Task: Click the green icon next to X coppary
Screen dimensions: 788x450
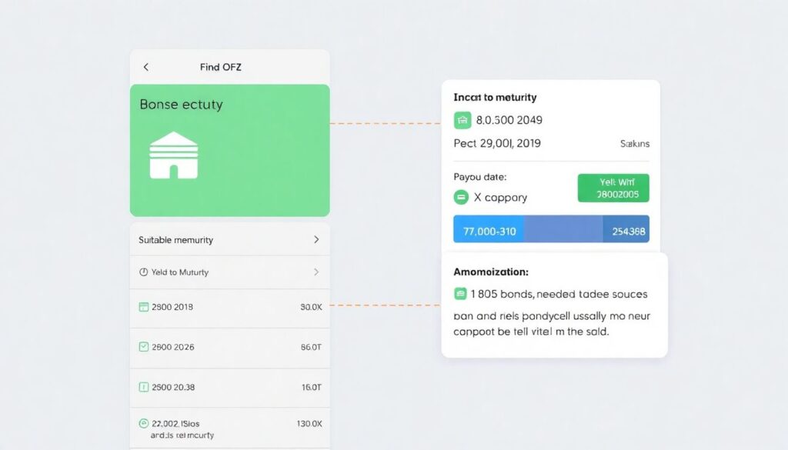Action: tap(461, 197)
